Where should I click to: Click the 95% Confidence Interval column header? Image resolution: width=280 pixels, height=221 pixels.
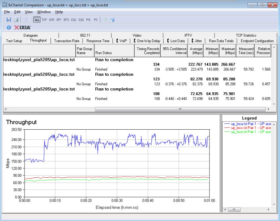click(174, 51)
